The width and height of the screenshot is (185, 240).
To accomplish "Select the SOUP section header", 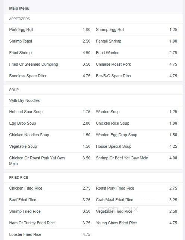I will pos(14,90).
